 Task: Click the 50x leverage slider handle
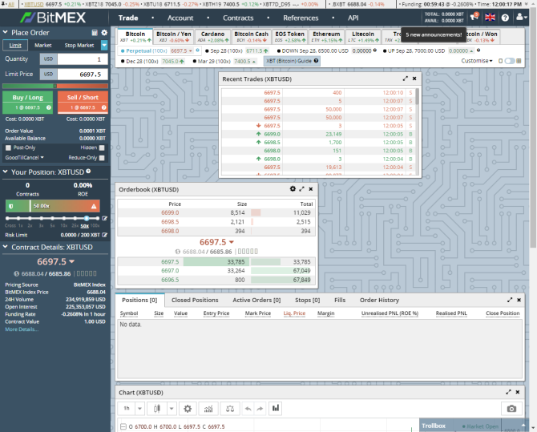[x=87, y=218]
